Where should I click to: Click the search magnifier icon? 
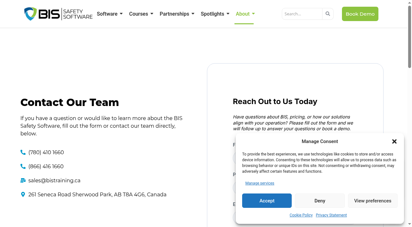click(x=328, y=14)
